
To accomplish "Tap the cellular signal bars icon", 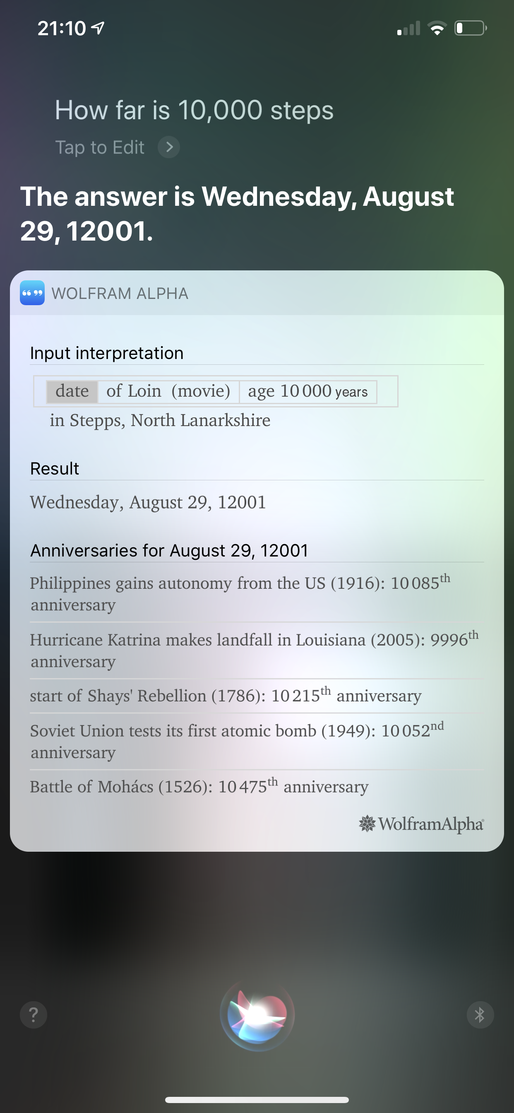I will tap(408, 28).
